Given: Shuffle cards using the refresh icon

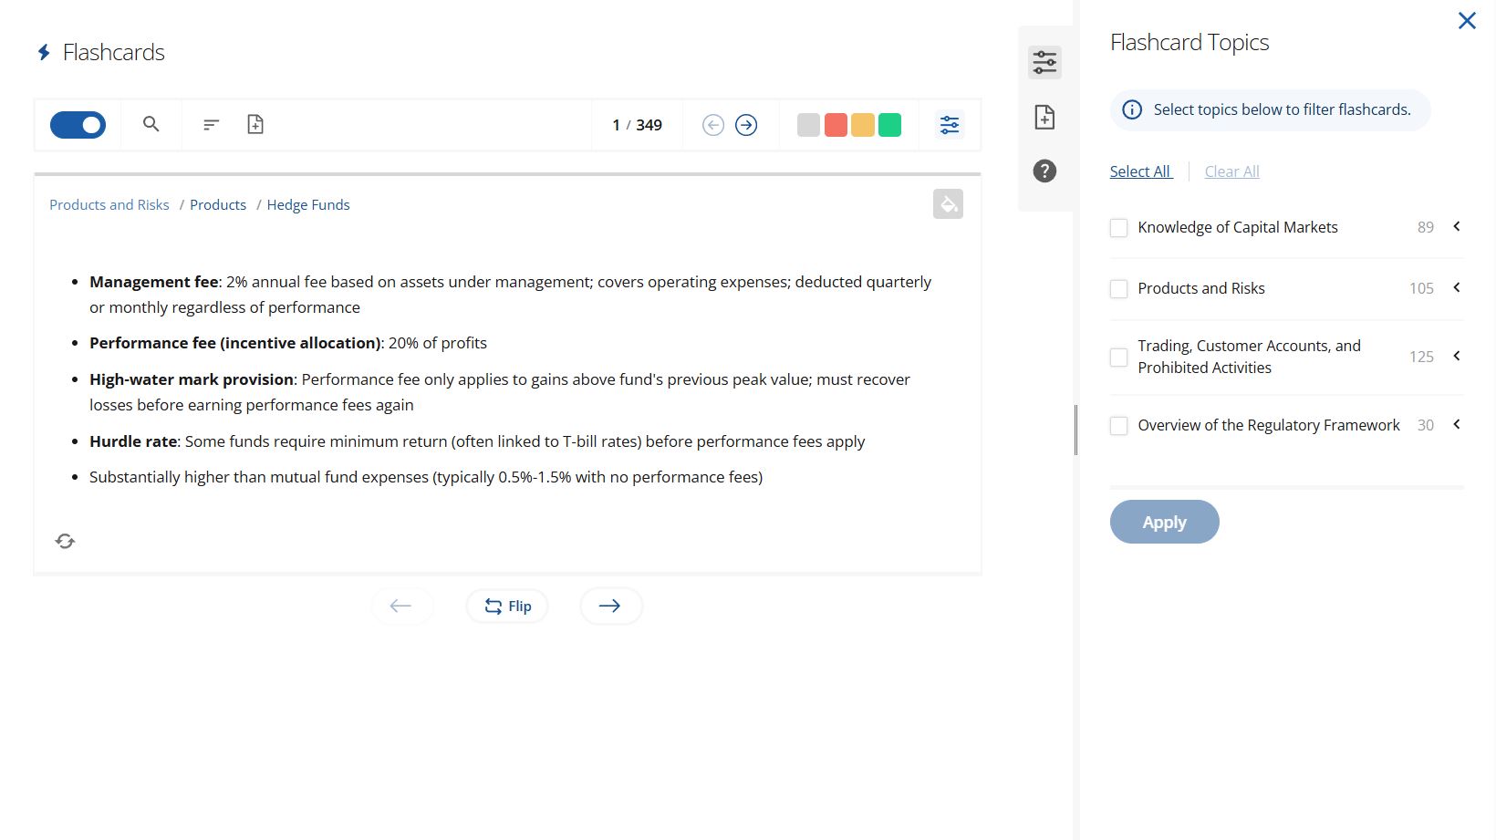Looking at the screenshot, I should tap(65, 541).
